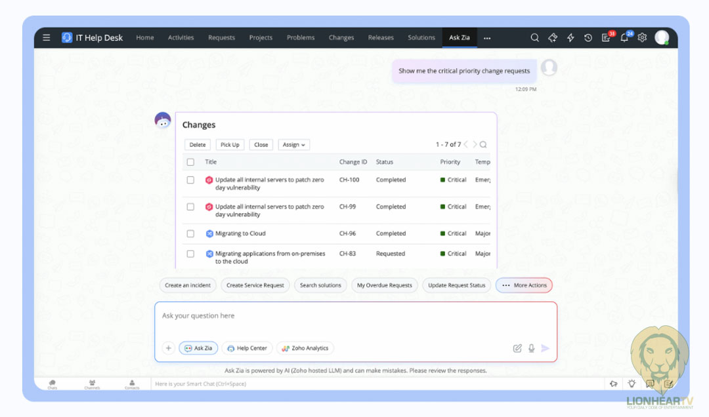Viewport: 709px width, 417px height.
Task: Select the checkbox for Migrating to Cloud
Action: click(x=190, y=233)
